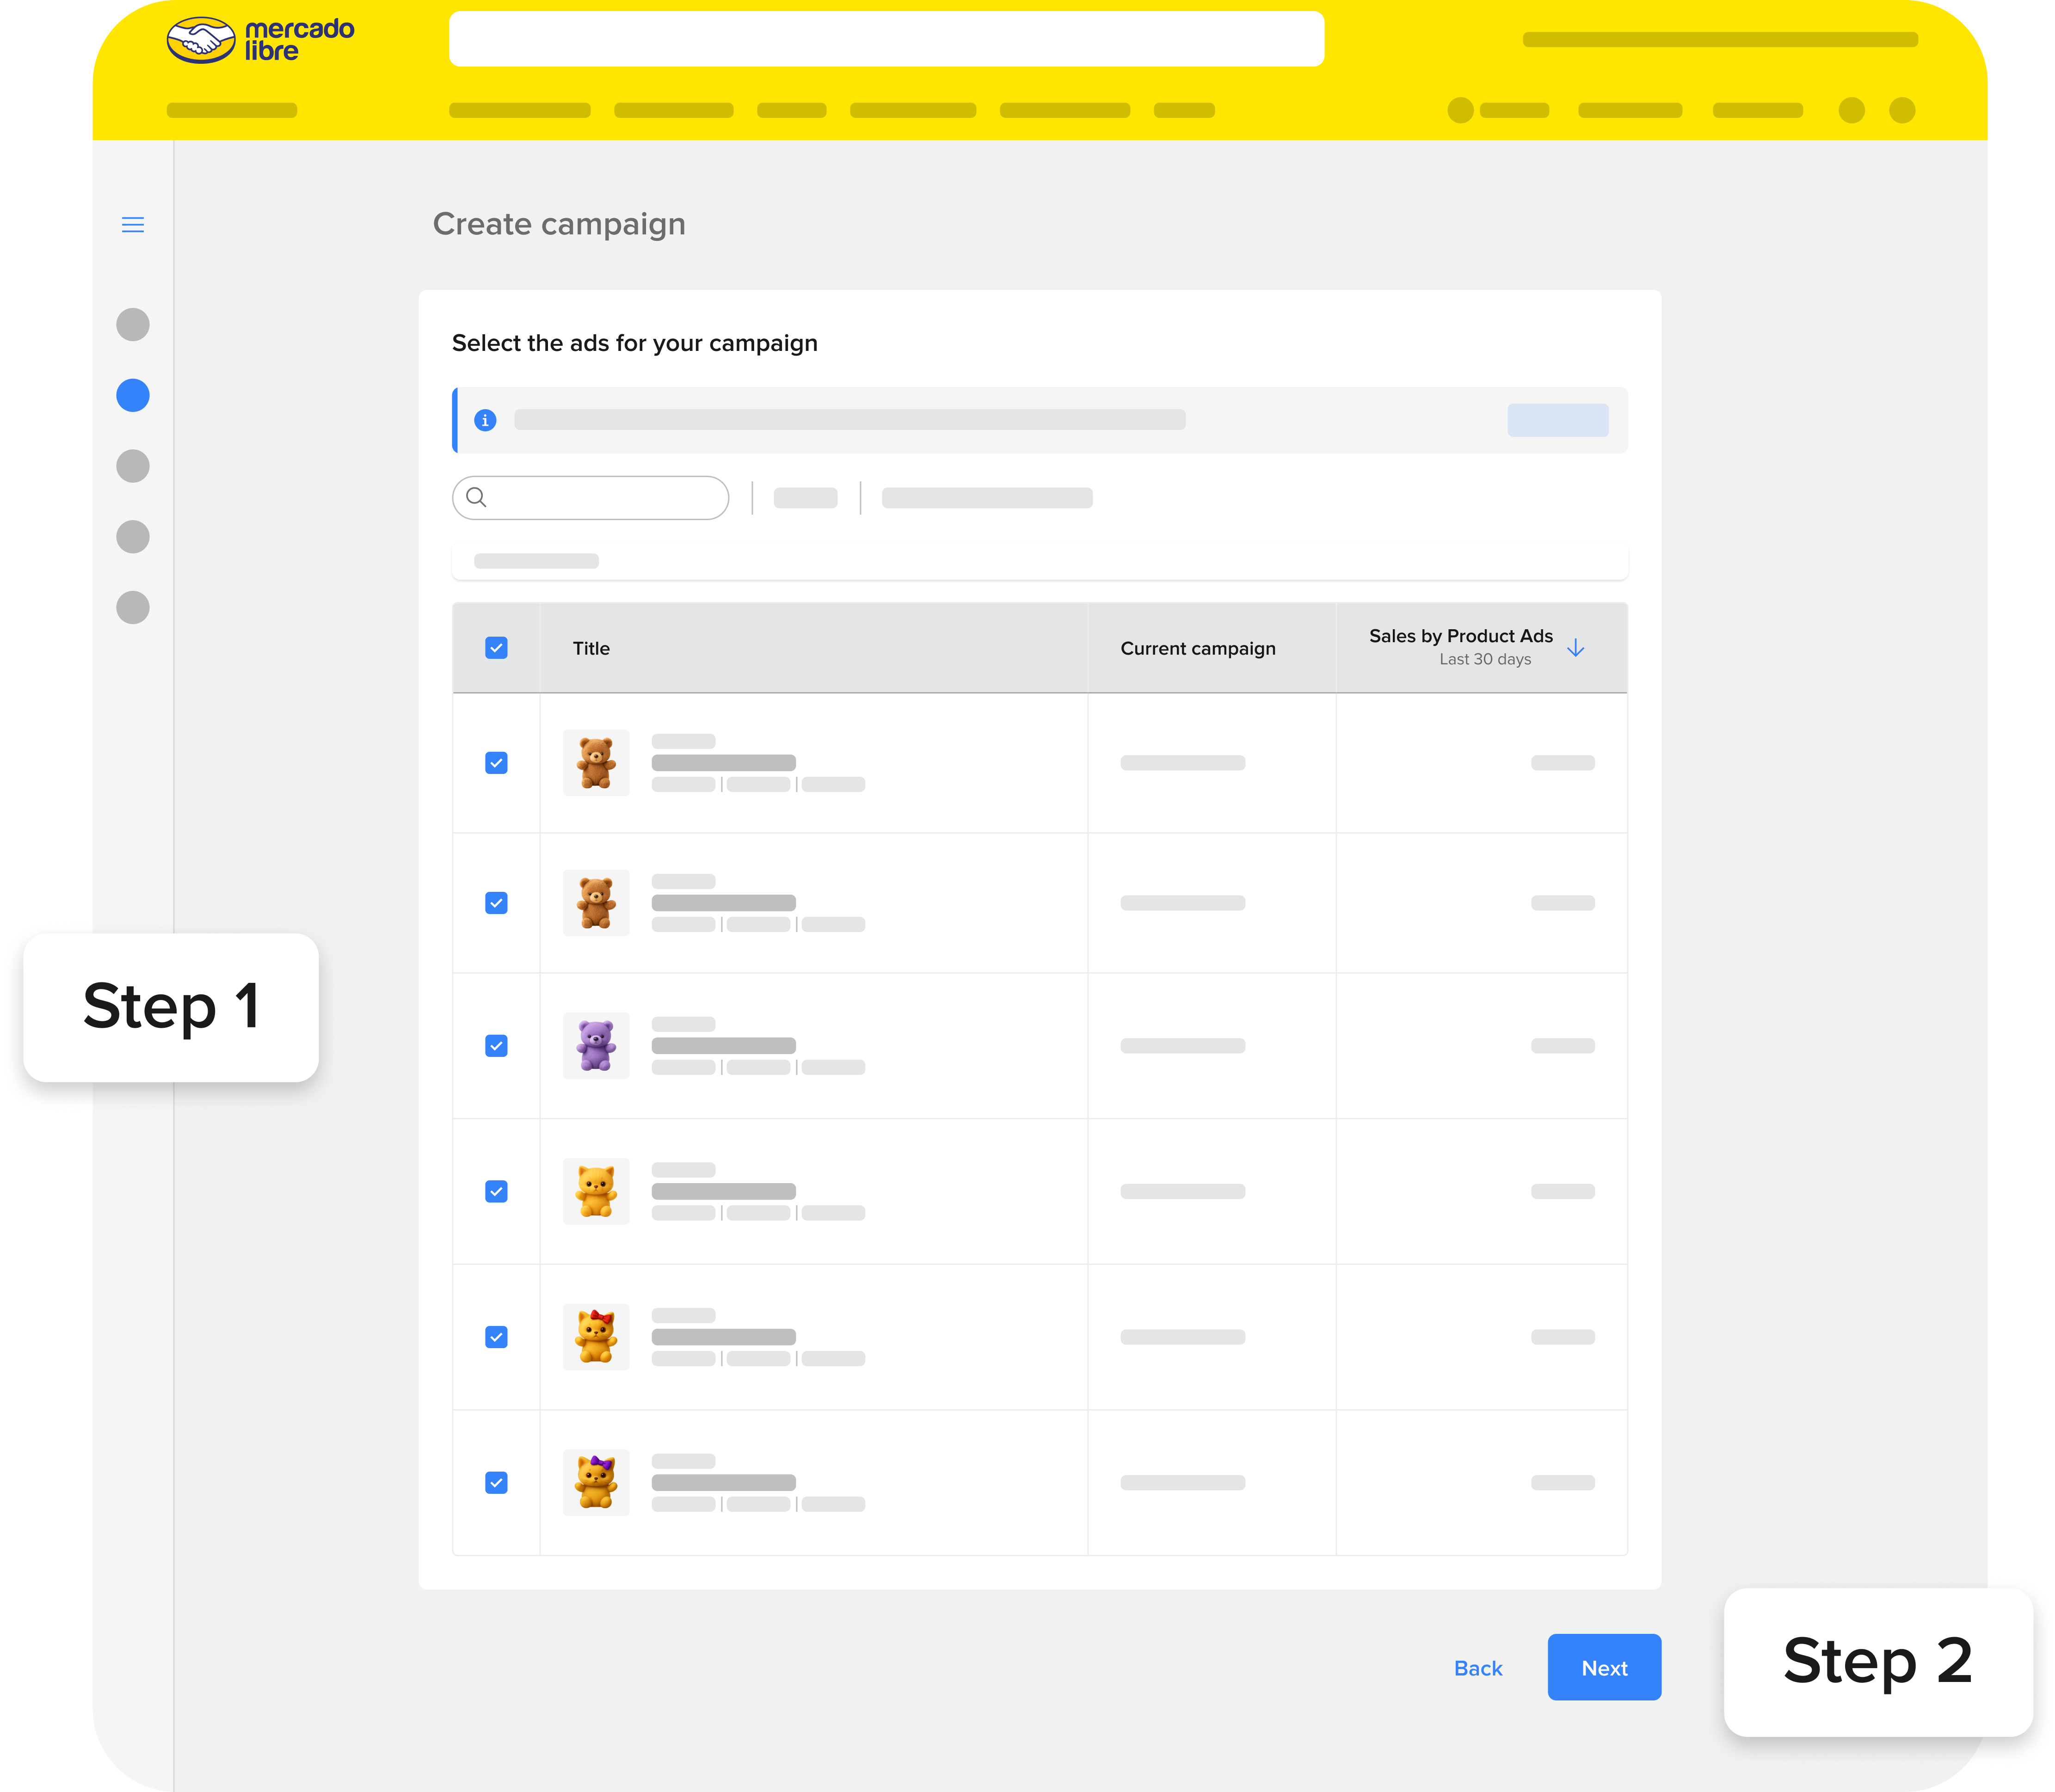The width and height of the screenshot is (2055, 1792).
Task: Click the last gray sidebar step dot
Action: [133, 607]
